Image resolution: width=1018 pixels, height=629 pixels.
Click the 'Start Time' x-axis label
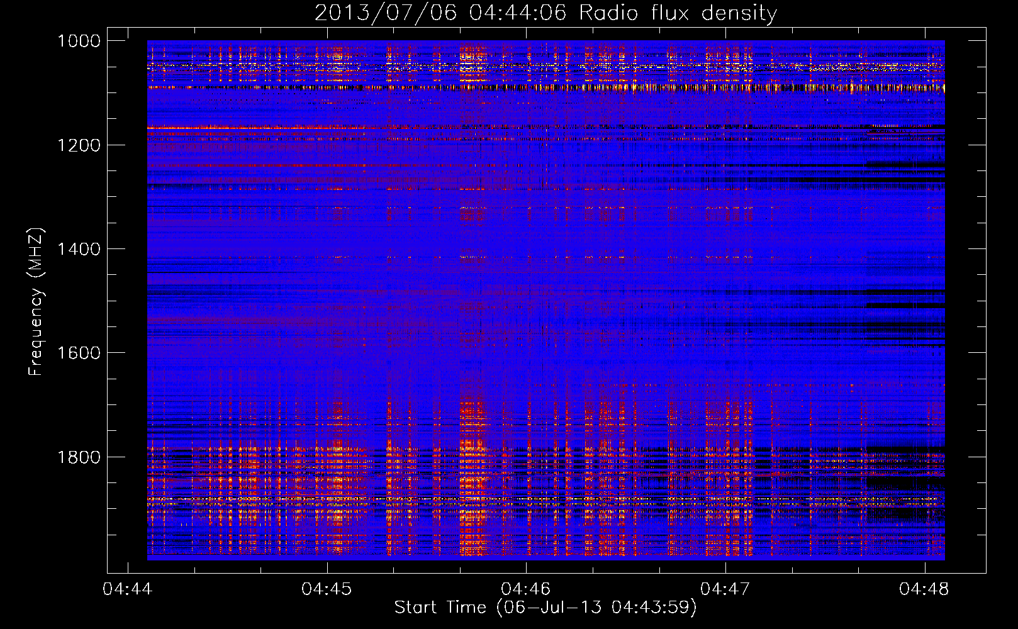(545, 607)
